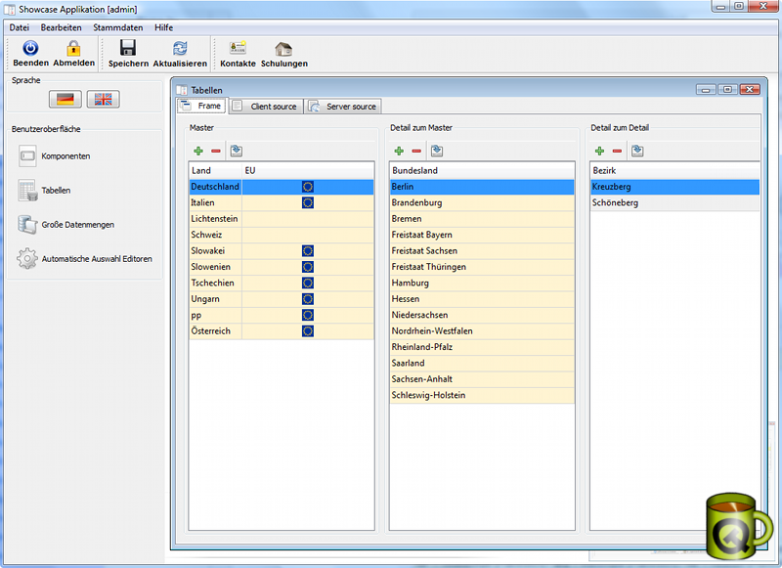Select Bremen in Bundesland list

pyautogui.click(x=482, y=219)
